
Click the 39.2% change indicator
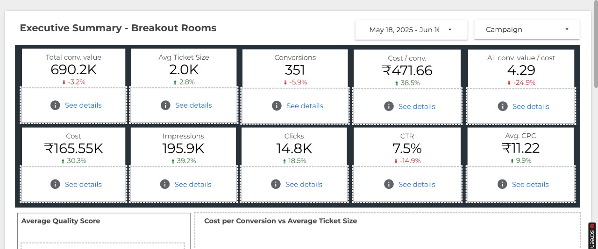pyautogui.click(x=183, y=161)
